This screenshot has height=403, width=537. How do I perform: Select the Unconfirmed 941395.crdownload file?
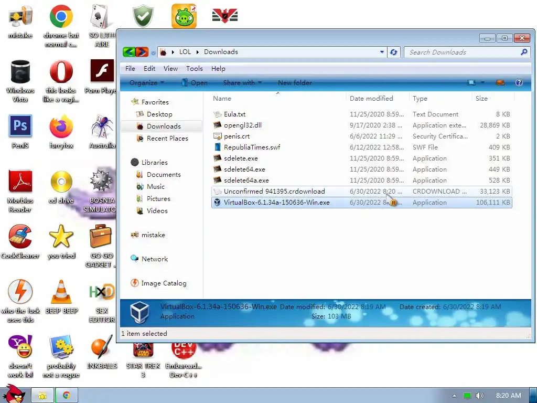click(x=362, y=191)
